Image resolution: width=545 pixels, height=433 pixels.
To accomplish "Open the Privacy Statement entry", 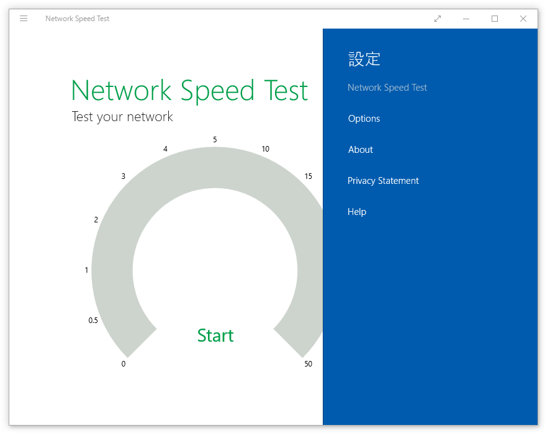I will [383, 181].
